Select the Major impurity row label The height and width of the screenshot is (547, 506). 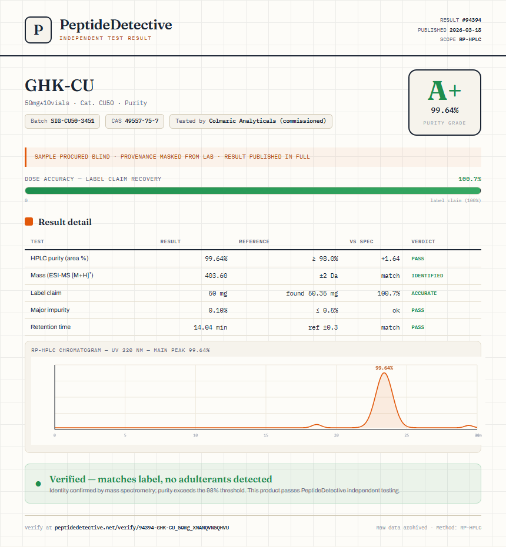pyautogui.click(x=50, y=310)
